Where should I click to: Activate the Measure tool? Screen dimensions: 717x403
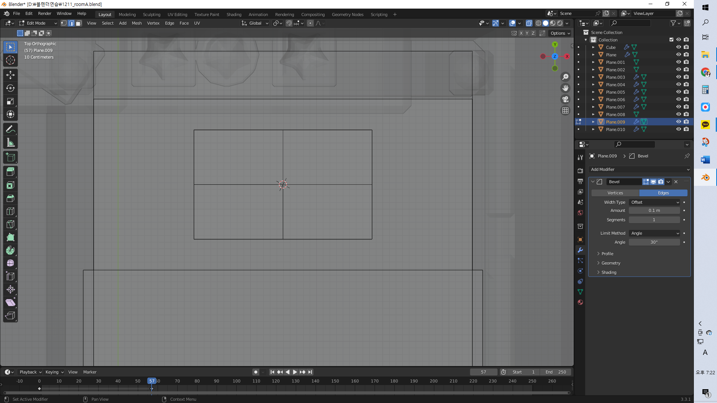click(10, 143)
